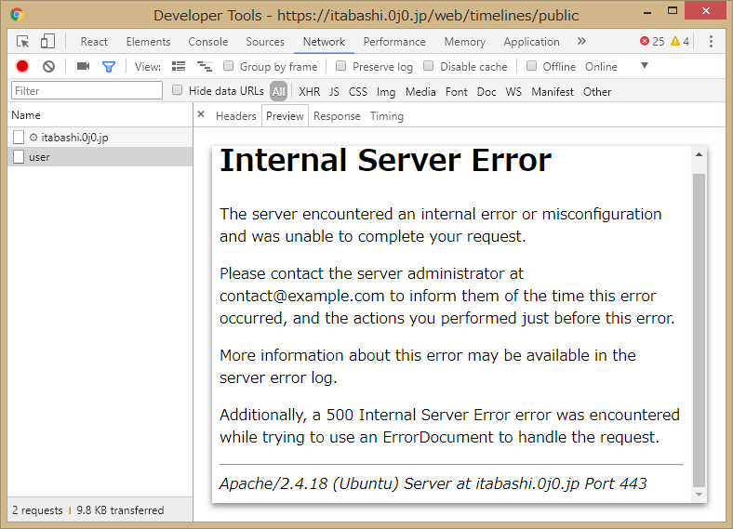Switch to large request rows view
This screenshot has height=529, width=733.
179,67
